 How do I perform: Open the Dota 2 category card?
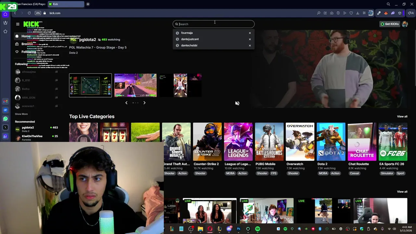click(331, 142)
